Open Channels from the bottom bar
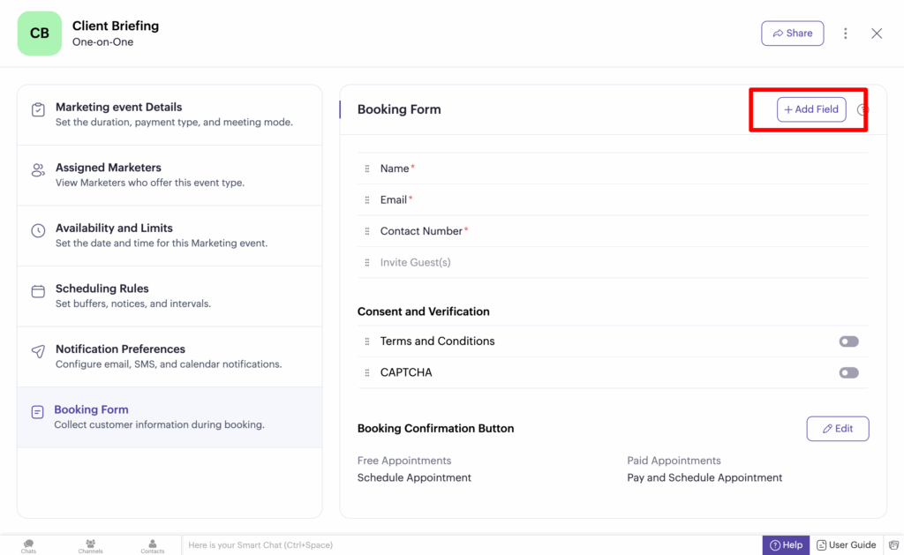This screenshot has width=904, height=555. (x=90, y=545)
